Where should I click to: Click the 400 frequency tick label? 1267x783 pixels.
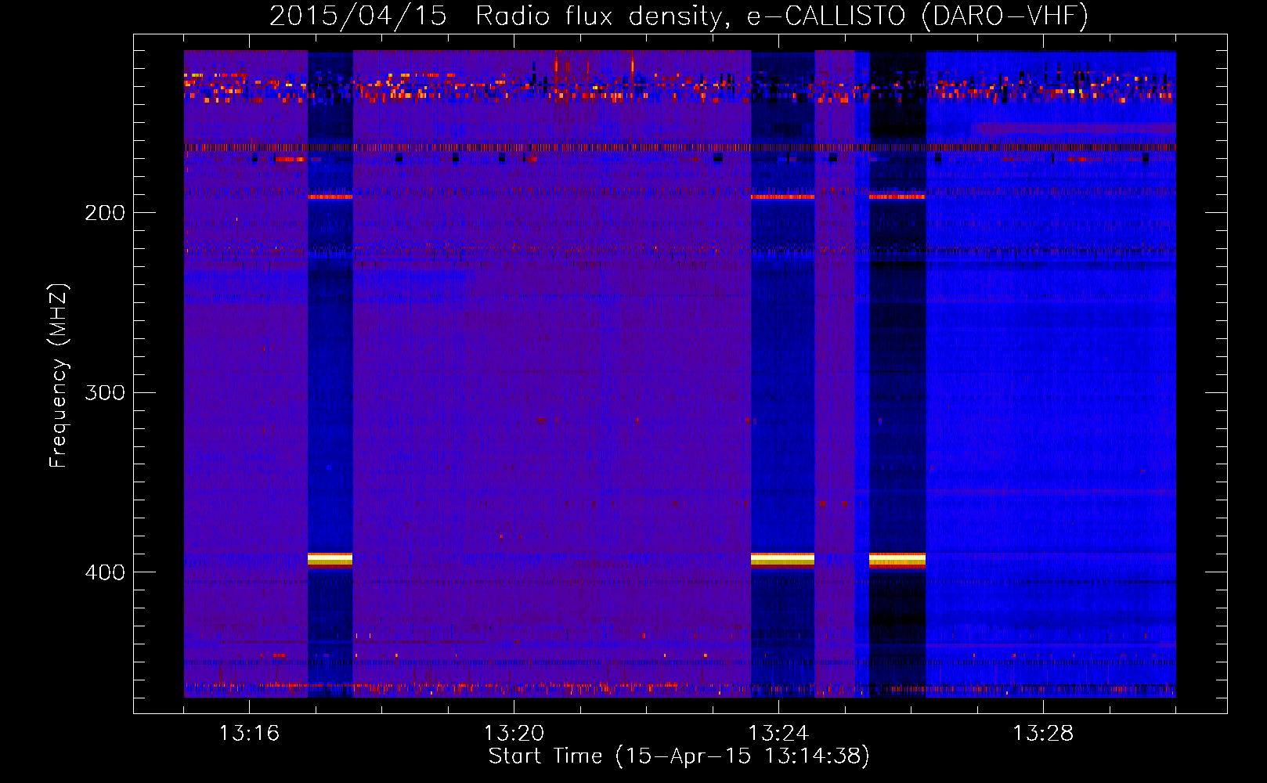point(105,572)
